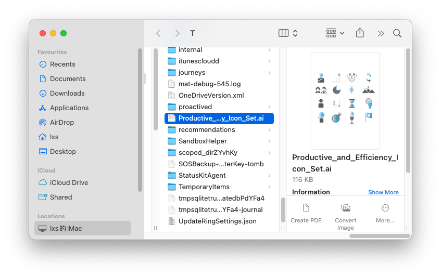The width and height of the screenshot is (441, 278).
Task: Click the Show More link
Action: coord(383,192)
